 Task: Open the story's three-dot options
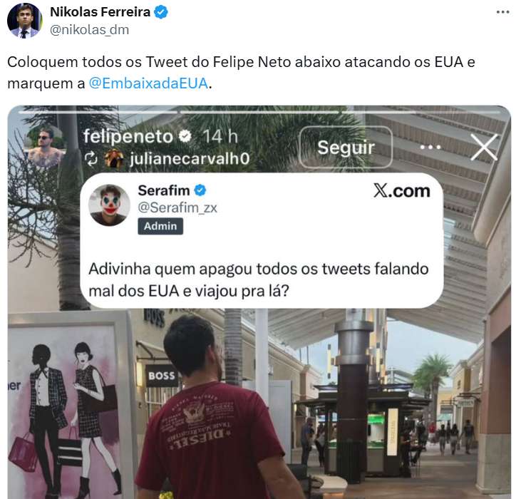pos(430,147)
